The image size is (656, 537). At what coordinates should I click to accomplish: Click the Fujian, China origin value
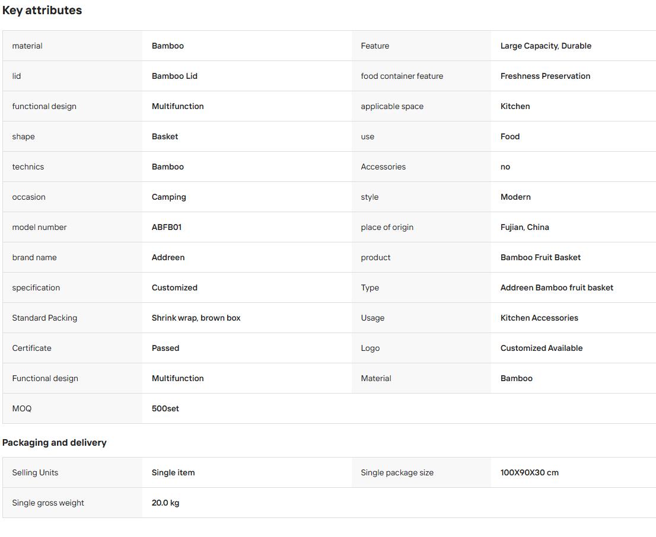pyautogui.click(x=525, y=227)
